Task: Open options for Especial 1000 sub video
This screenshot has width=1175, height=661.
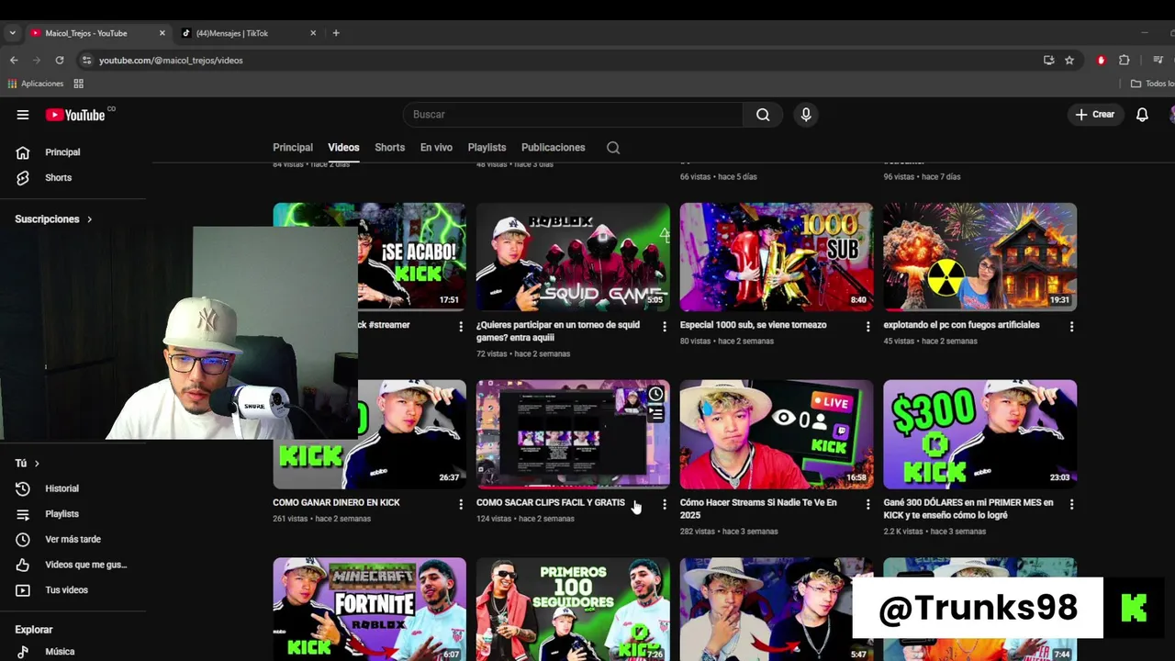Action: (868, 327)
